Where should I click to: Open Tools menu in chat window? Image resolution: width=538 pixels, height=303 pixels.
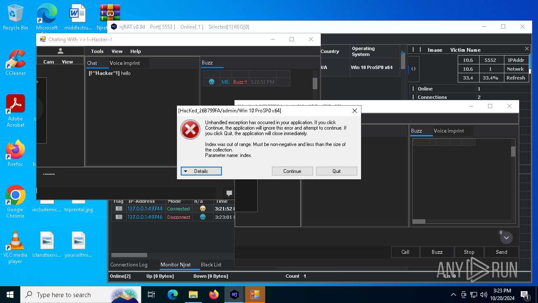click(x=97, y=51)
